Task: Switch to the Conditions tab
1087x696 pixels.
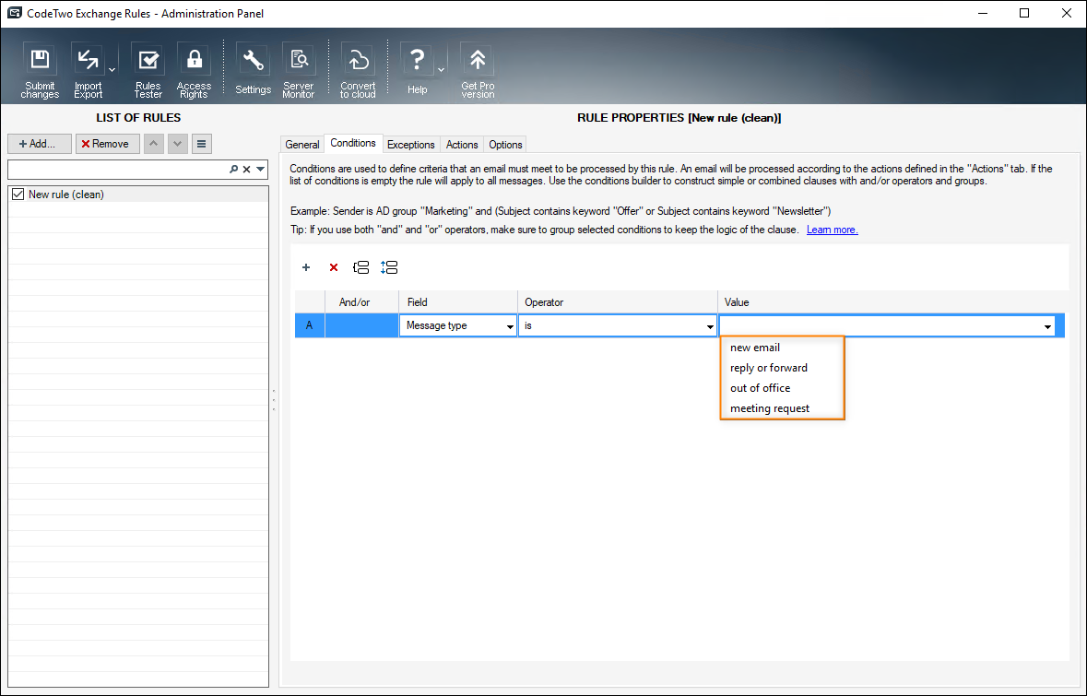Action: (353, 143)
